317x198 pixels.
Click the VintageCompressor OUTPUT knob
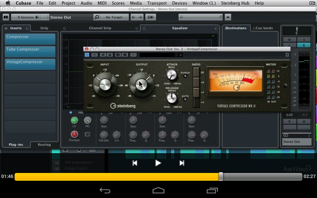[x=141, y=84]
